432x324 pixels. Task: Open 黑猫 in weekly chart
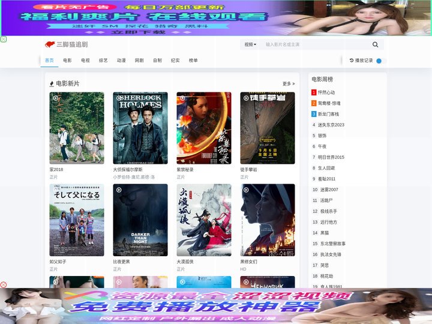point(325,233)
